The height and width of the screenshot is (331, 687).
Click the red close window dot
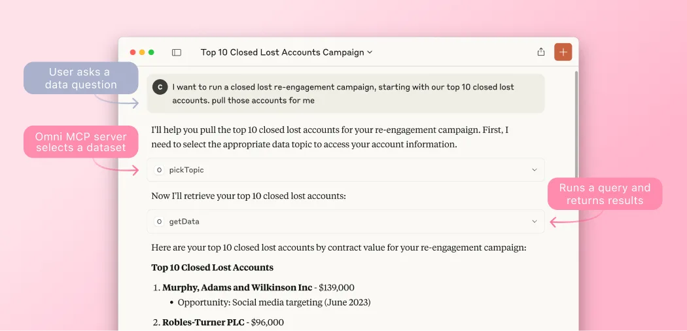[x=133, y=52]
